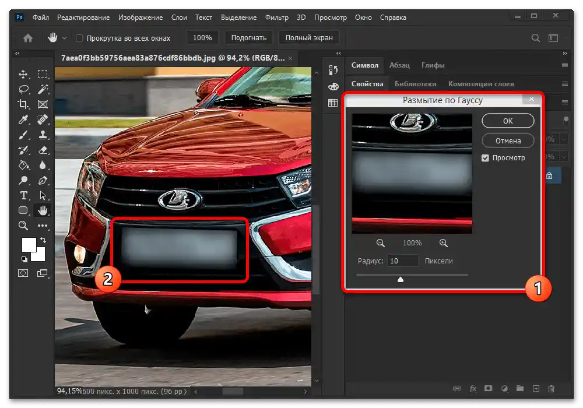Enable Прокрутка во всех окнах checkbox
Viewport: 583px width, 408px height.
point(80,38)
